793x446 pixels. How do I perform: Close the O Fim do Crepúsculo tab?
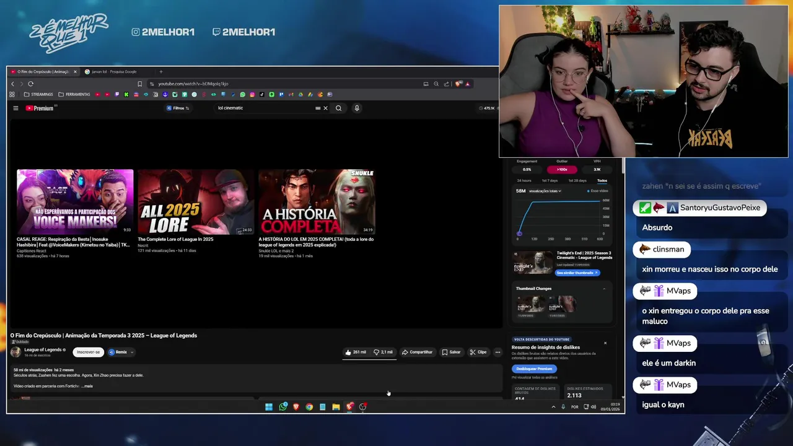pos(75,71)
